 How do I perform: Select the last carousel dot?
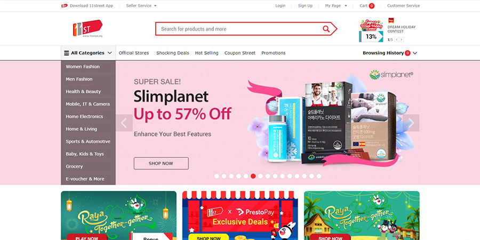tap(319, 176)
